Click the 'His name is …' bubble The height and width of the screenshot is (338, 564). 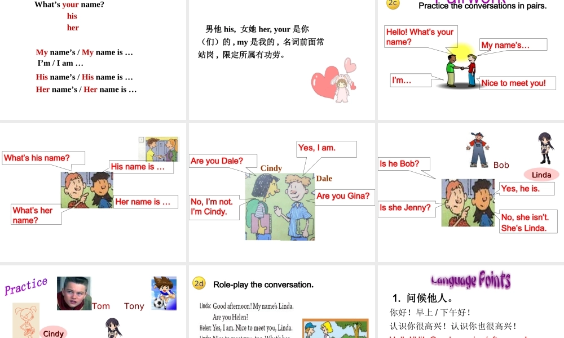pos(142,167)
